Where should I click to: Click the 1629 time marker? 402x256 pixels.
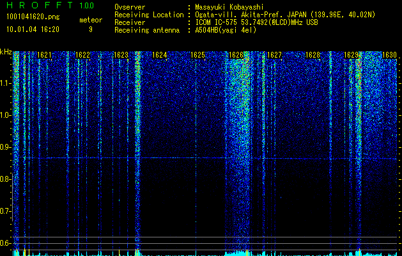click(x=351, y=55)
